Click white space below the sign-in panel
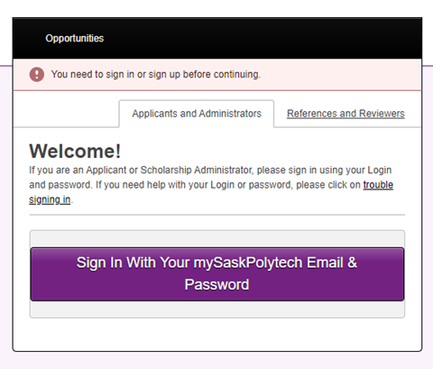This screenshot has height=369, width=433. 217,334
